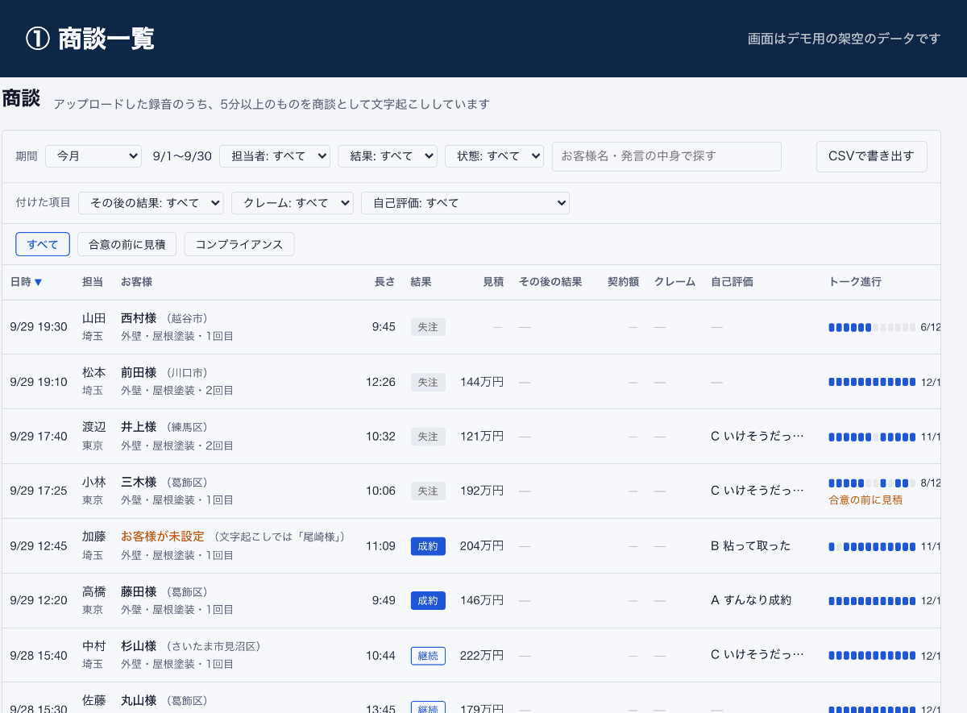Click the 自己評価 column header
The height and width of the screenshot is (713, 967).
(x=732, y=282)
